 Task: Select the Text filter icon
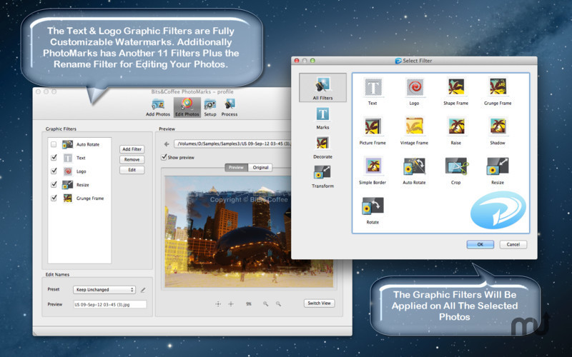coord(373,89)
